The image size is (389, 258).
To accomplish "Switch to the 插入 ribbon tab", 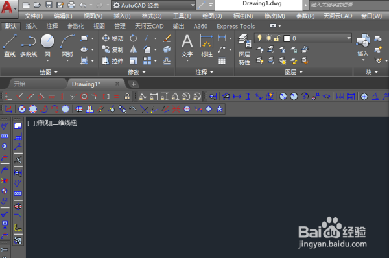I will pos(31,26).
